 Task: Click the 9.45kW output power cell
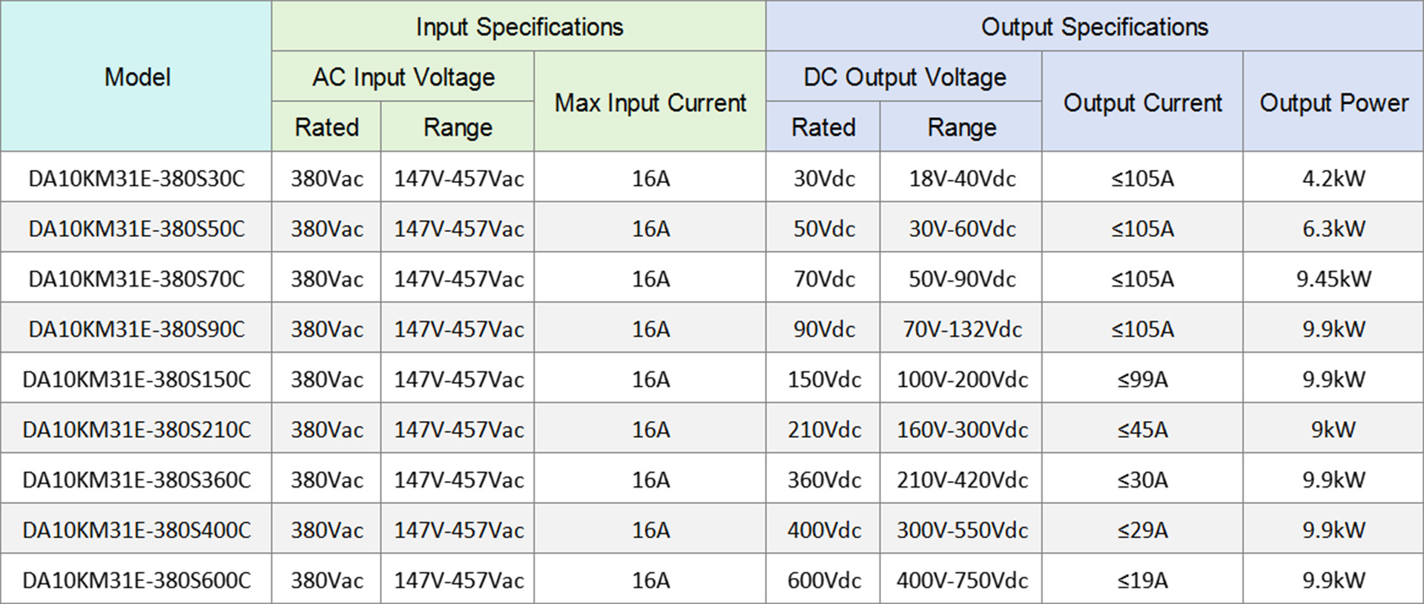(x=1334, y=279)
